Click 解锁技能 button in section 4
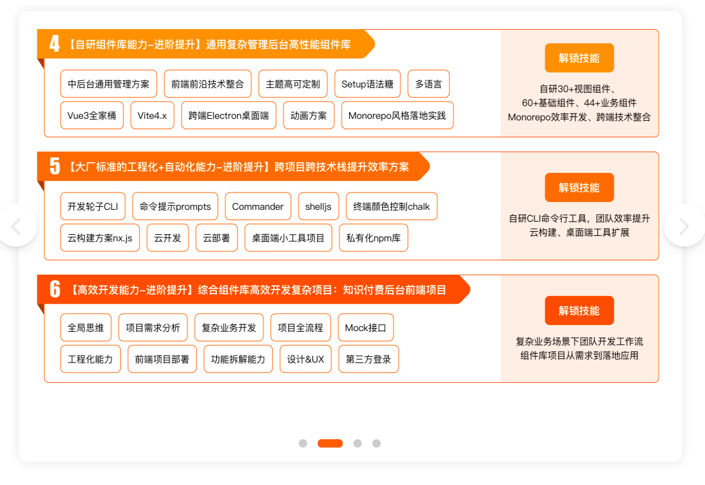The image size is (705, 485). point(579,58)
